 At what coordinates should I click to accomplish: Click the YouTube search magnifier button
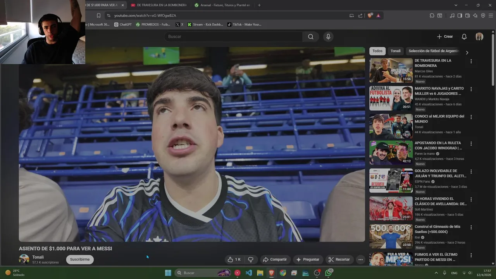pyautogui.click(x=311, y=36)
